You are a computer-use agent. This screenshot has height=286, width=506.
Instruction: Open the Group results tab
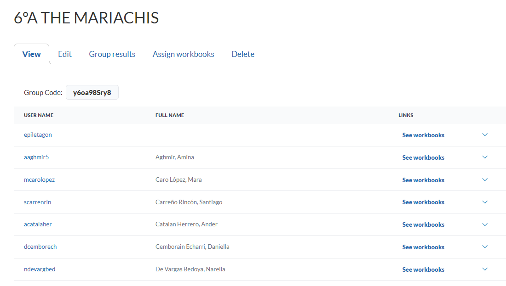112,54
